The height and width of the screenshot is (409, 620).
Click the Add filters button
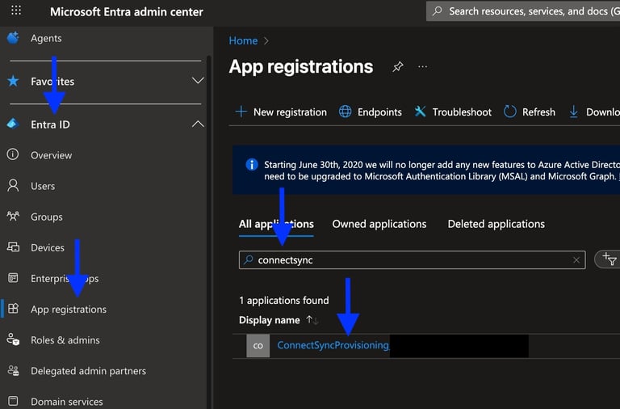(x=609, y=259)
